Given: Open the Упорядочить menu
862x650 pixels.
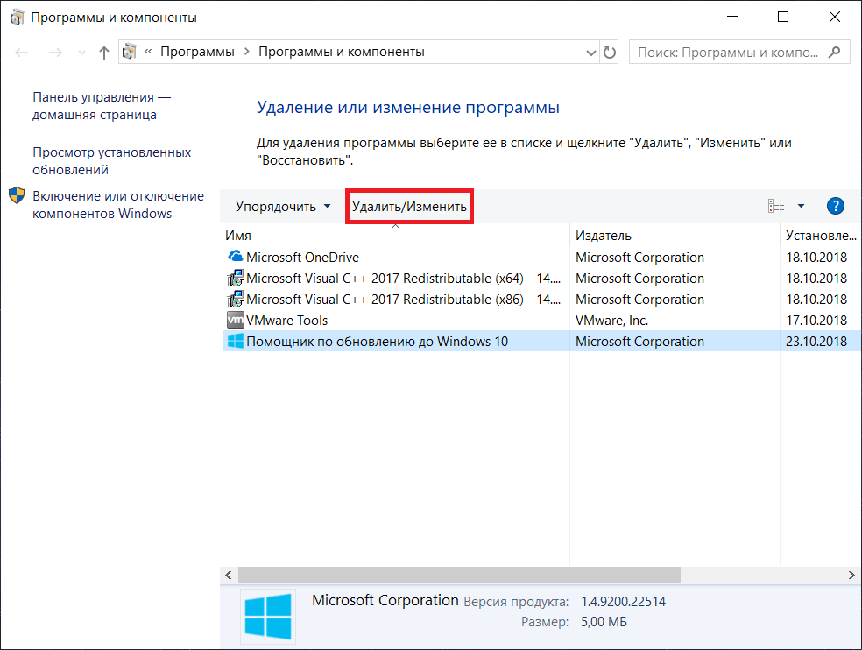Looking at the screenshot, I should (x=283, y=206).
